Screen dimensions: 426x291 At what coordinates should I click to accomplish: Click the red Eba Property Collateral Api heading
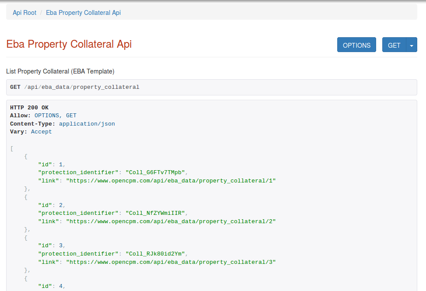[69, 44]
